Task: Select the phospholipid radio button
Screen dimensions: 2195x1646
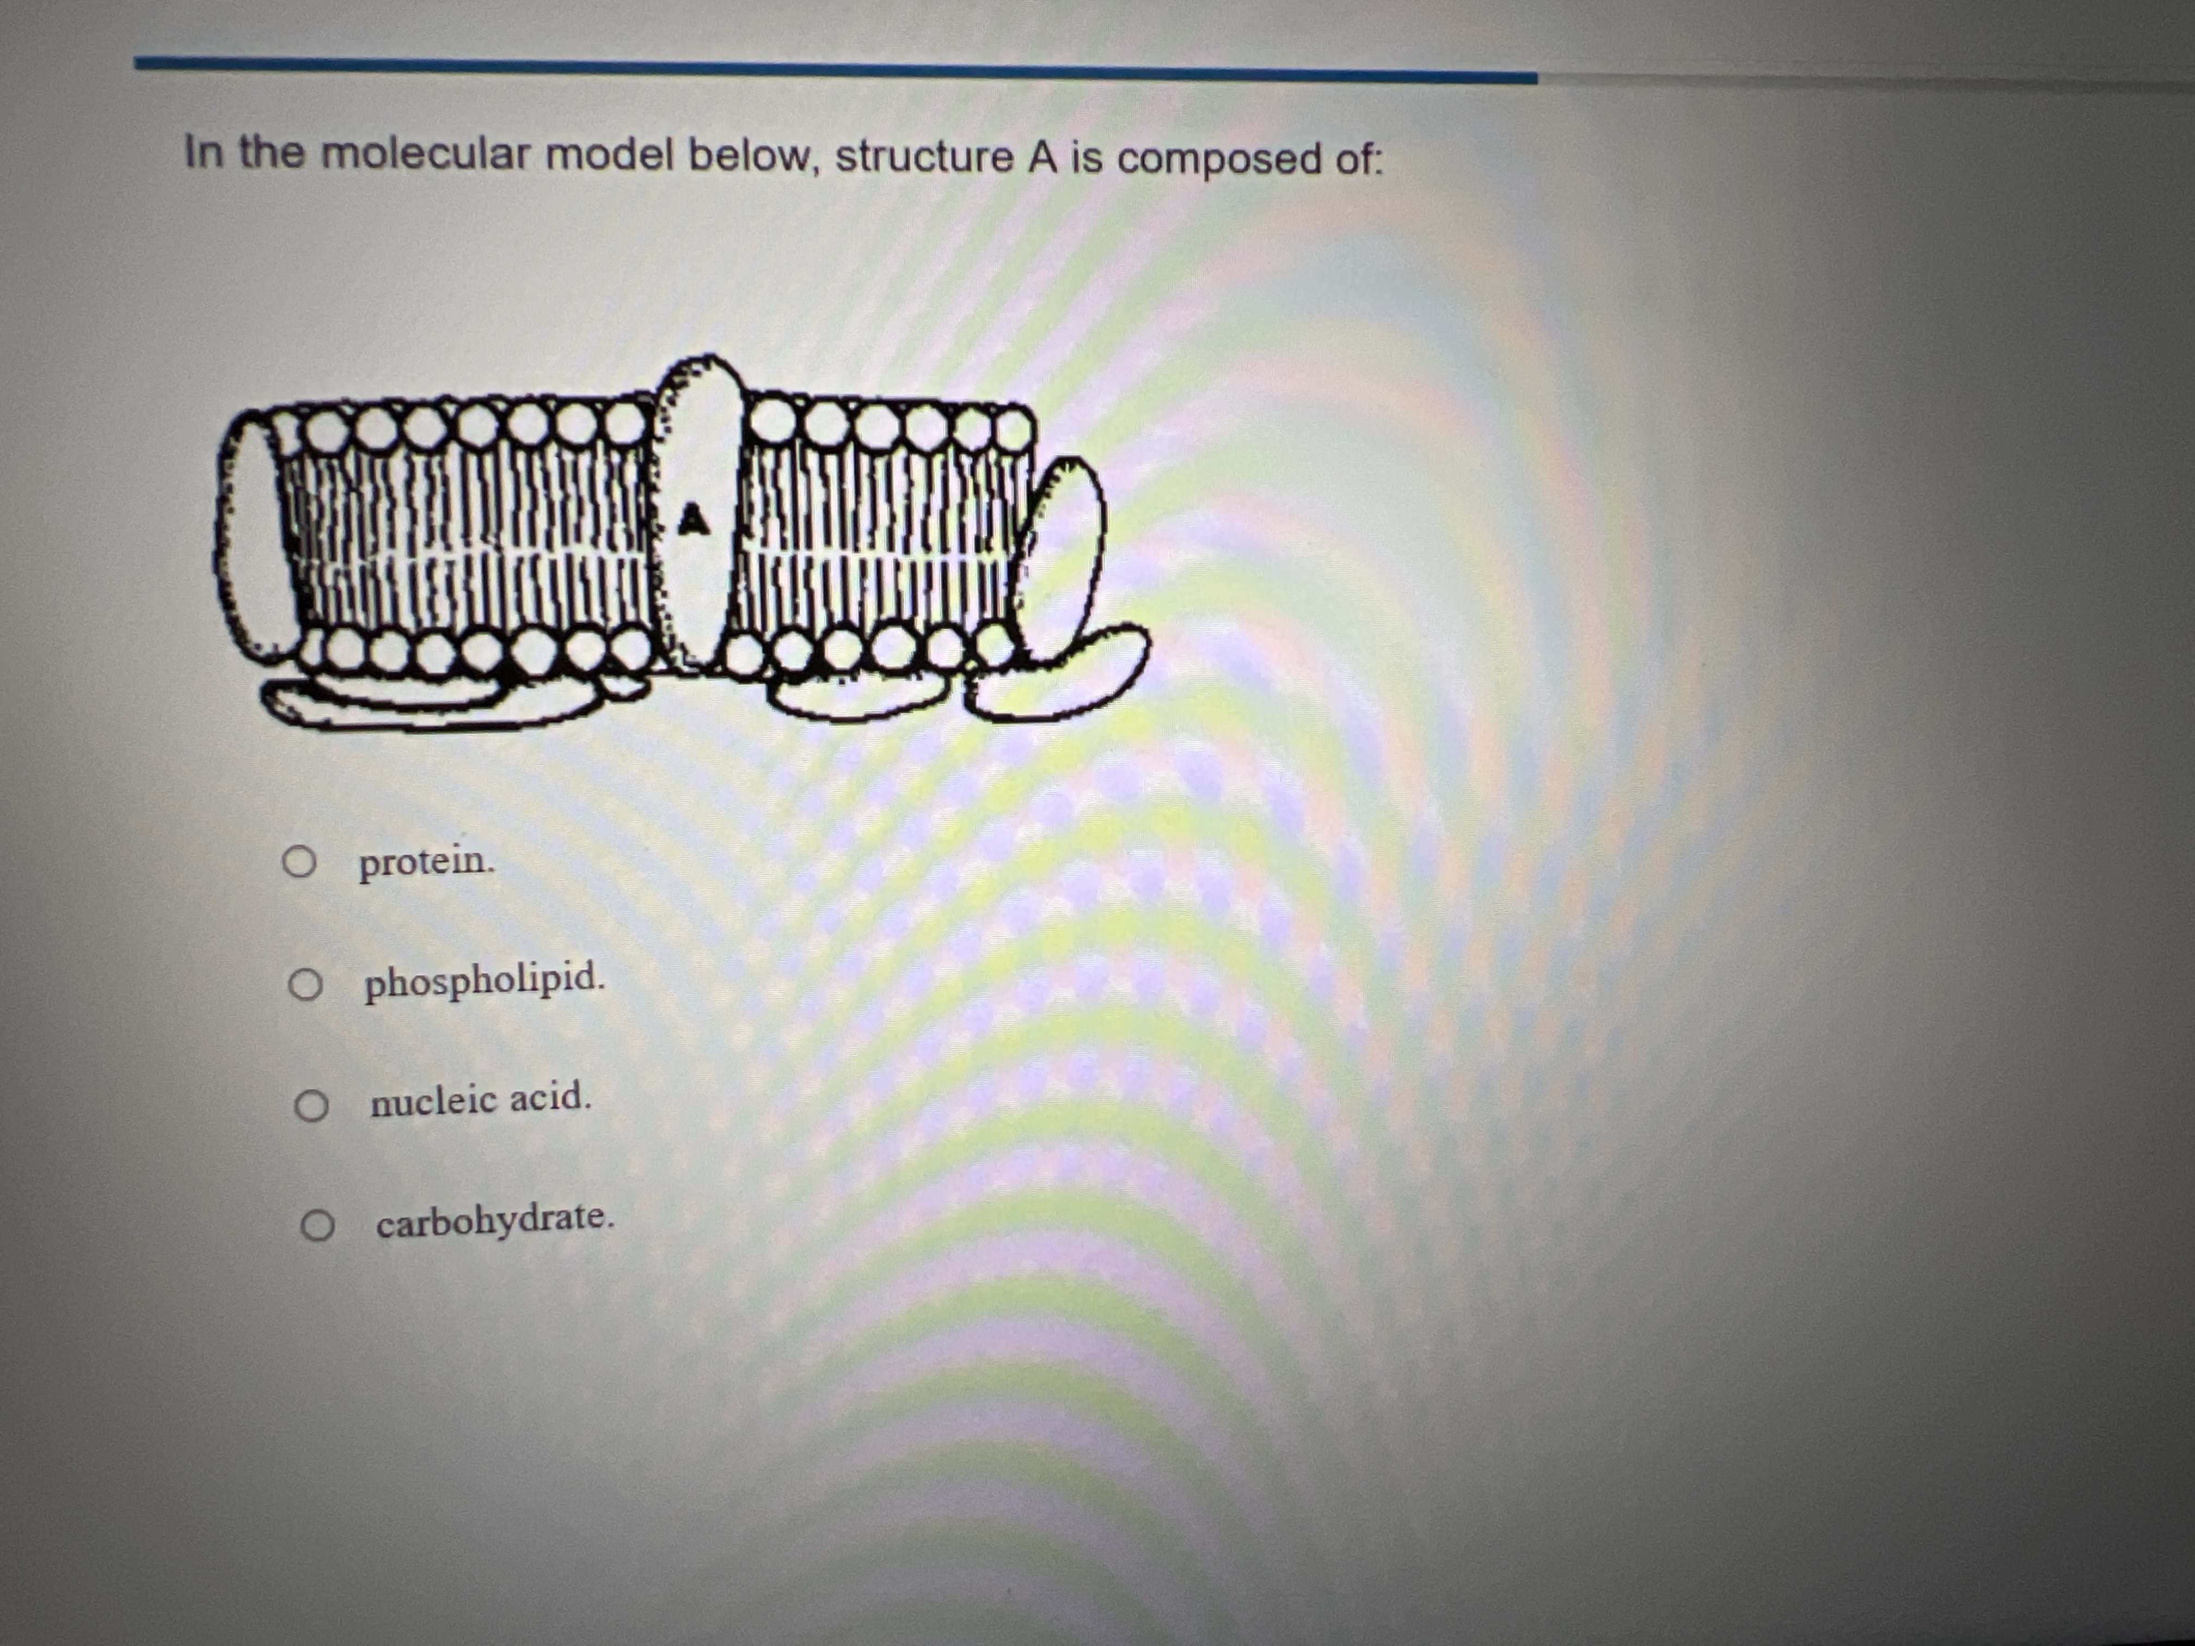Action: coord(305,985)
